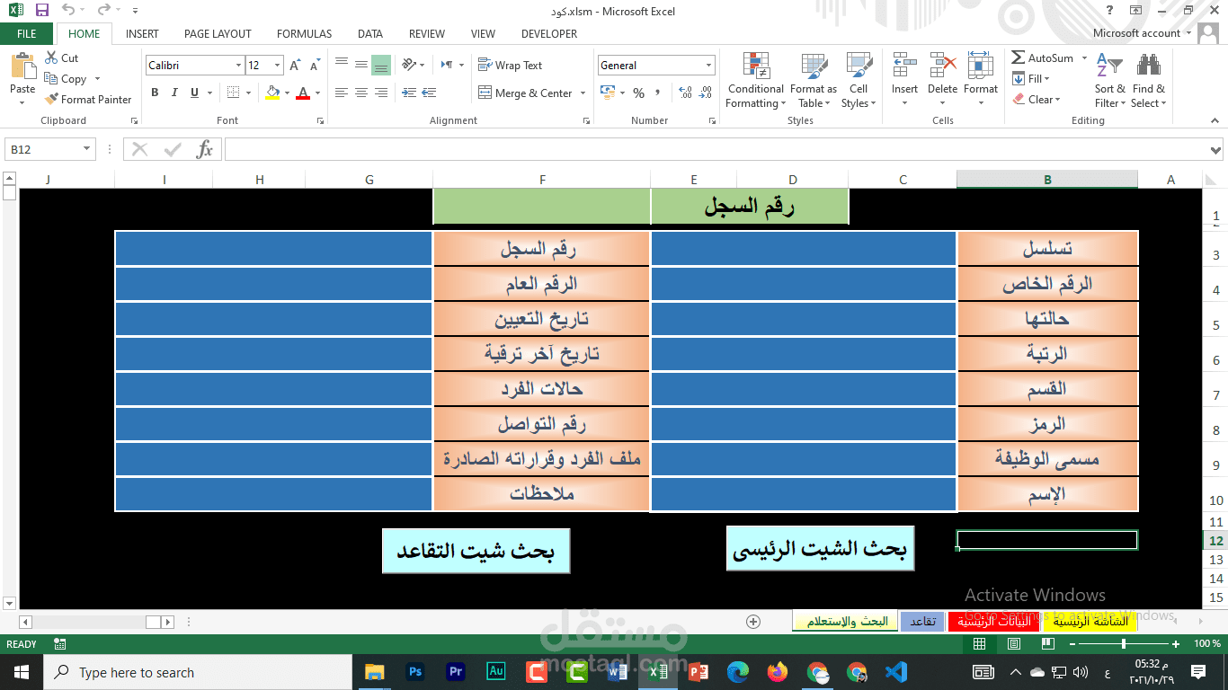Toggle Underline formatting
The image size is (1228, 690).
194,93
